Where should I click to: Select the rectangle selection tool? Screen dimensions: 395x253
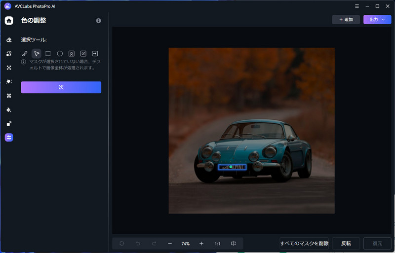pos(48,54)
